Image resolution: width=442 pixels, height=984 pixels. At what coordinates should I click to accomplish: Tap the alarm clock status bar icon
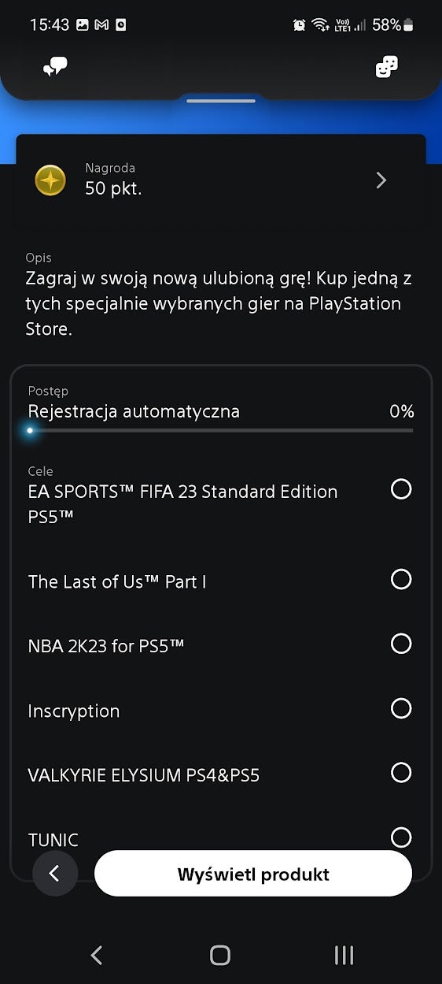tap(300, 25)
